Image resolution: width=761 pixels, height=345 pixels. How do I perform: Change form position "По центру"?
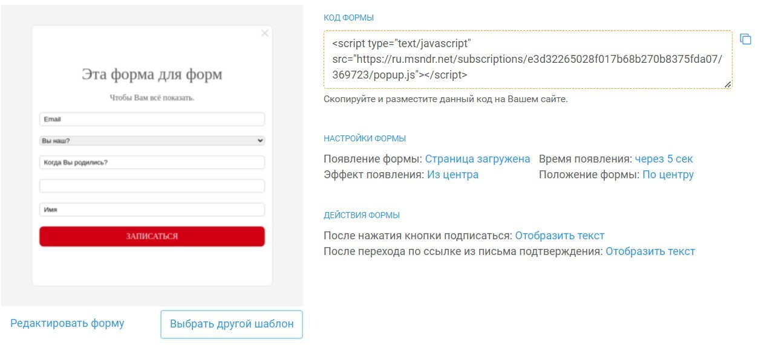click(x=668, y=175)
